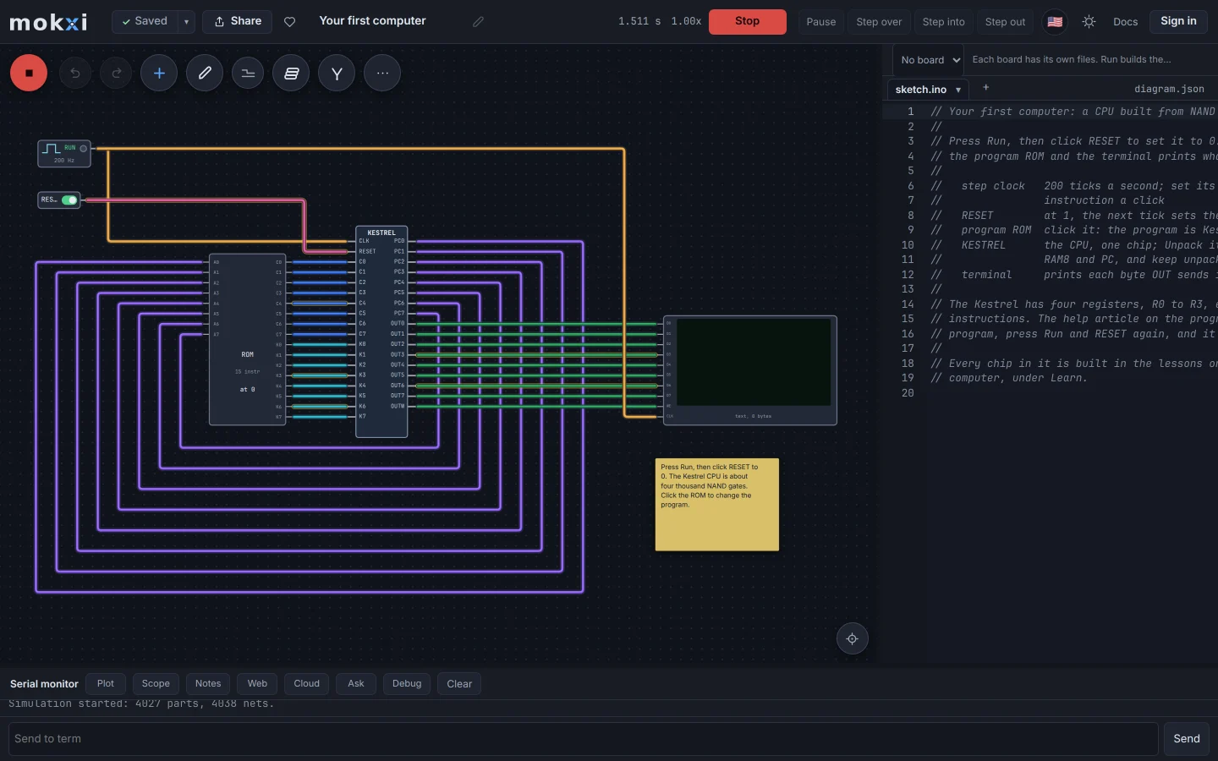Viewport: 1218px width, 761px height.
Task: Open the Plot tab
Action: [106, 684]
